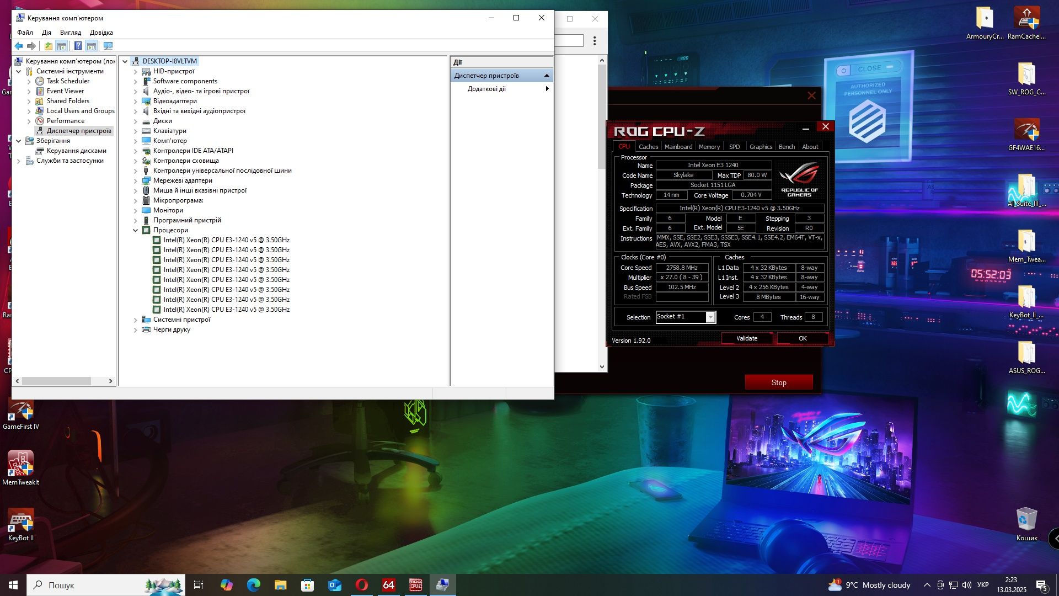Switch to Bench tab in CPU-Z
The height and width of the screenshot is (596, 1059).
[787, 147]
